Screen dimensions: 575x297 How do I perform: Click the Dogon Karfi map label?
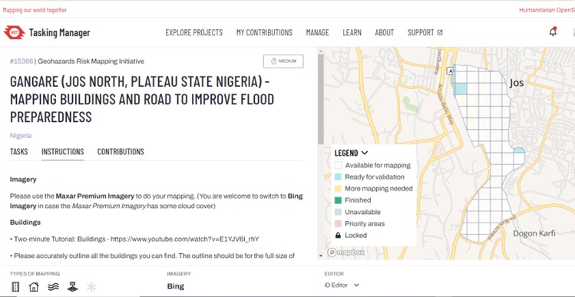pyautogui.click(x=534, y=233)
